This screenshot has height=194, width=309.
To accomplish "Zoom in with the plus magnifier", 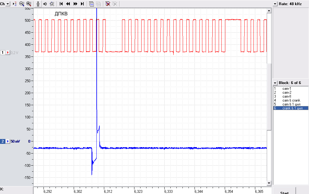I will coord(29,4).
